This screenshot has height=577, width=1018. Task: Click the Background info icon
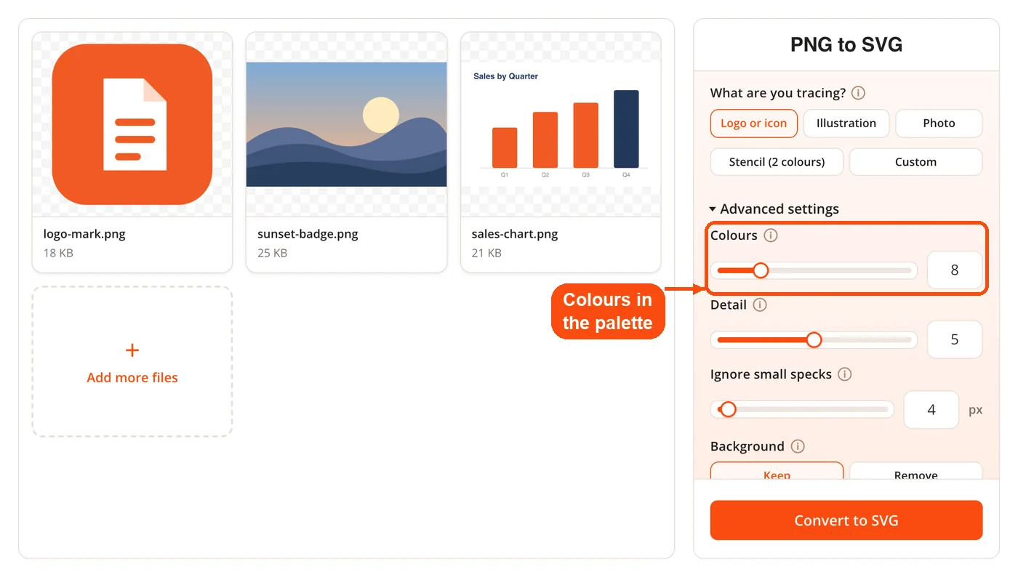[798, 446]
